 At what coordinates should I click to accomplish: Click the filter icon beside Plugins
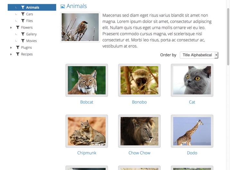click(x=18, y=48)
